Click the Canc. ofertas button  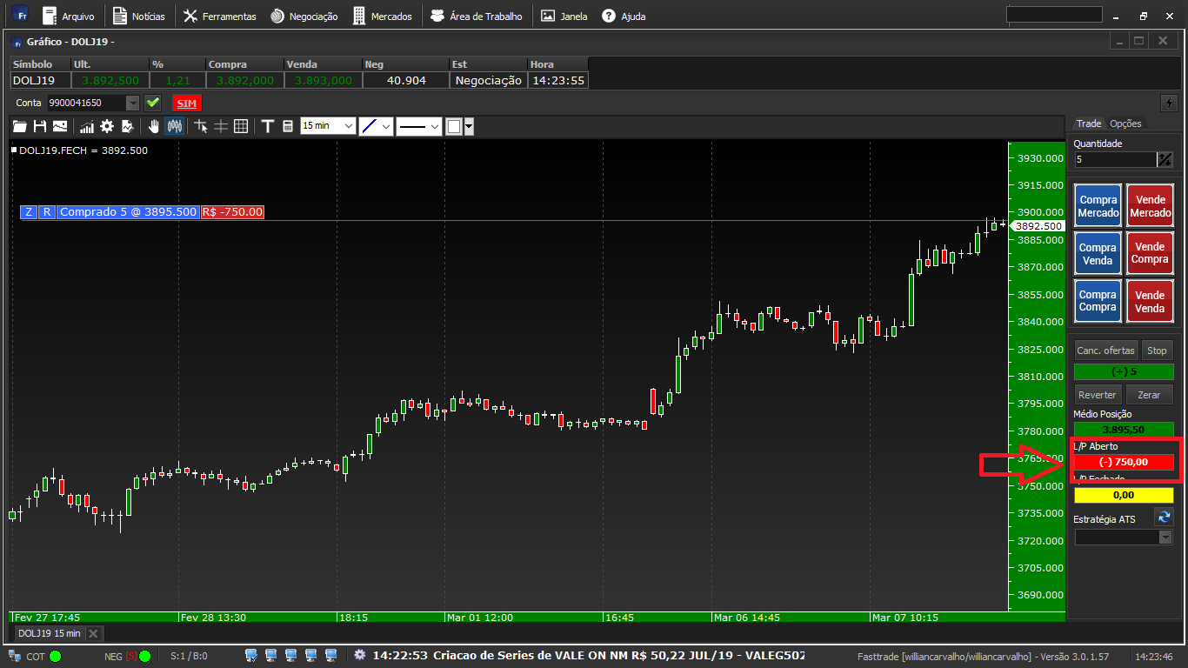1106,351
